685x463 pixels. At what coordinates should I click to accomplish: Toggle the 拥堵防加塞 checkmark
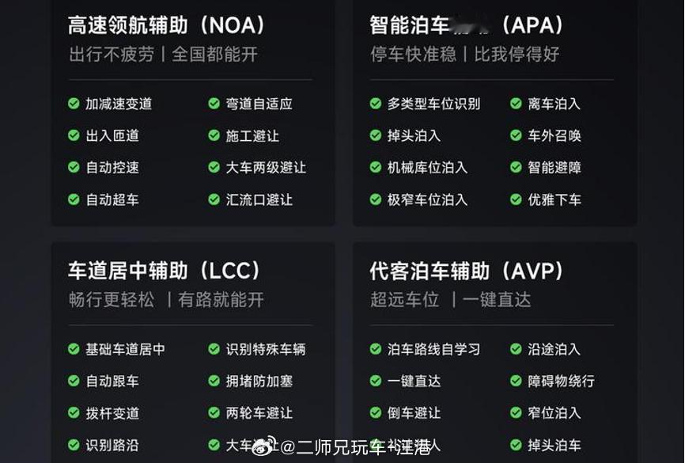(214, 381)
